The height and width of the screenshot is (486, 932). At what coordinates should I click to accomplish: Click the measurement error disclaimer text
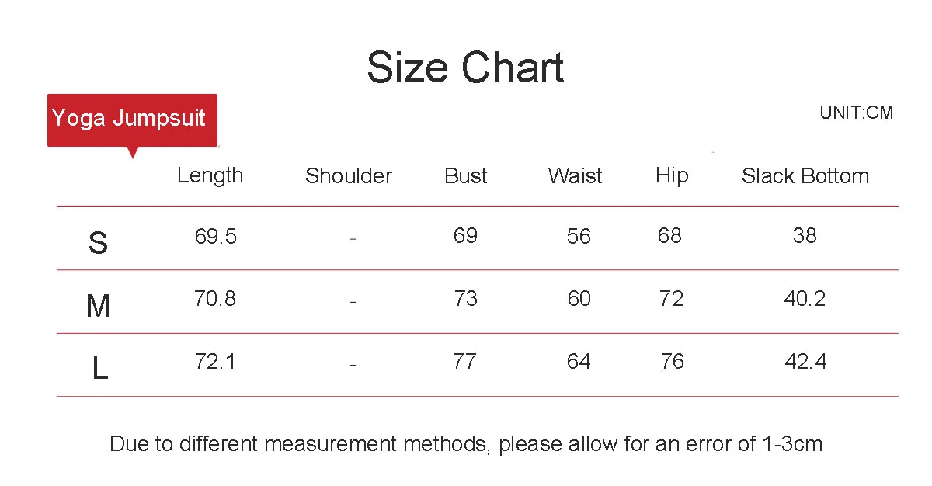click(x=466, y=444)
